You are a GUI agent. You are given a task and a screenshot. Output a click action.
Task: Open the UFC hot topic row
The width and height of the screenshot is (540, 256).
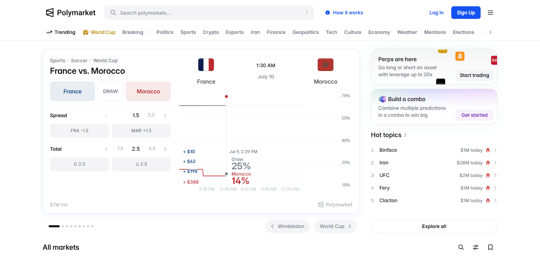[434, 175]
